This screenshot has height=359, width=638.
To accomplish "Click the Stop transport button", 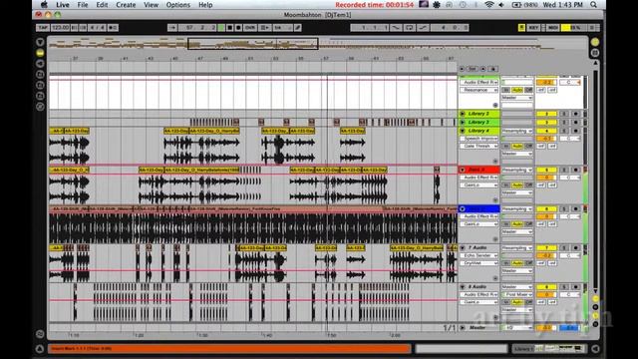I will (x=230, y=28).
